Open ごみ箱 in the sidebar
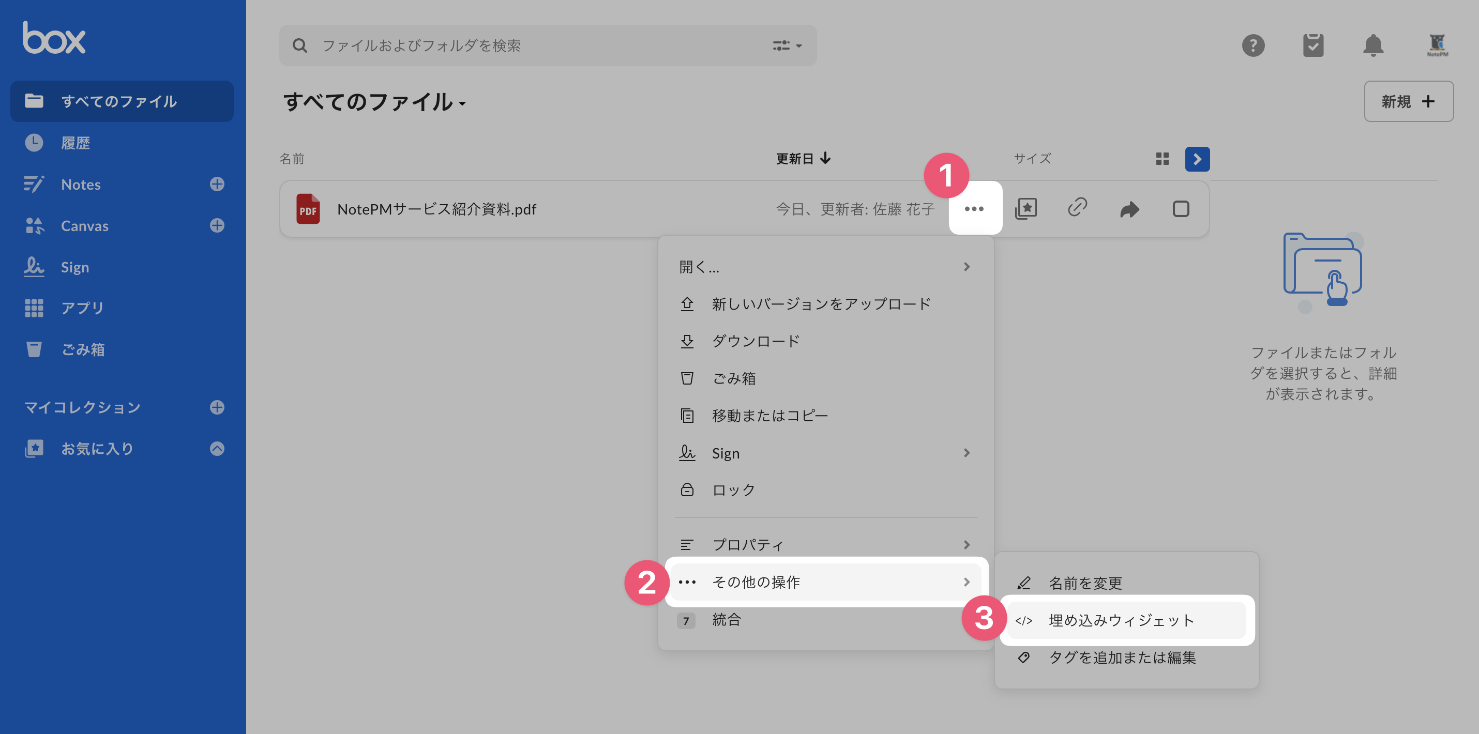This screenshot has height=734, width=1479. (x=83, y=349)
